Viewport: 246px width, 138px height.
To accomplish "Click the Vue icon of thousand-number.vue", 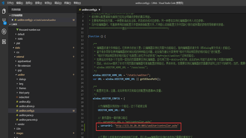I will (x=17, y=30).
